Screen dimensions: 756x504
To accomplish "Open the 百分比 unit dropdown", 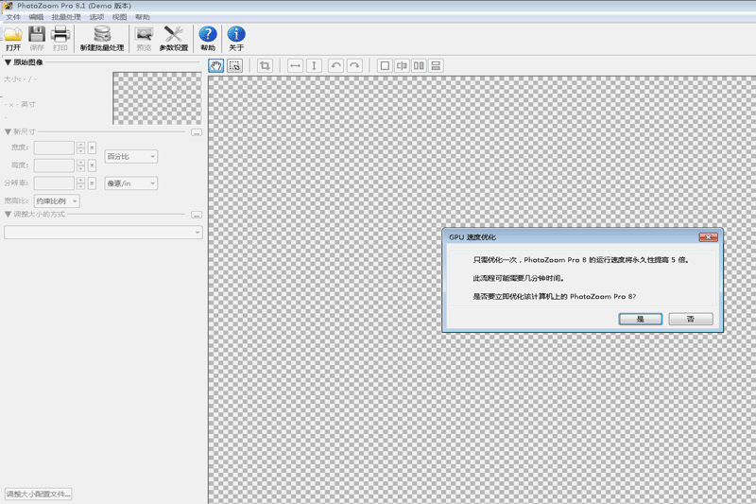I will pyautogui.click(x=131, y=156).
